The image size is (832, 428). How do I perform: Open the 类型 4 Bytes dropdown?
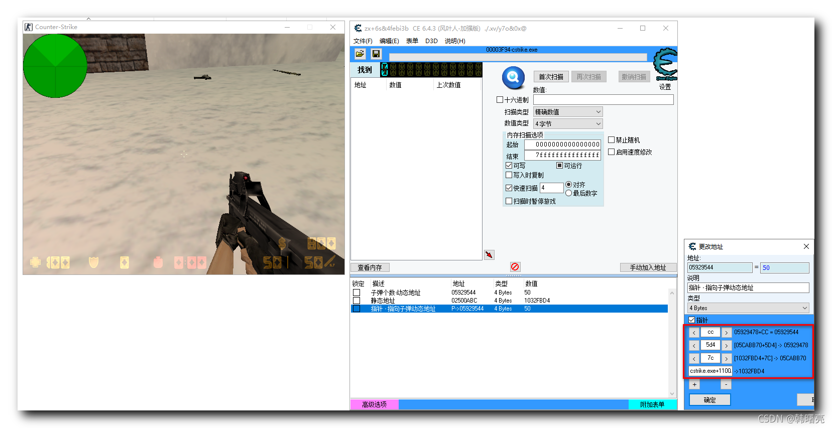click(748, 308)
